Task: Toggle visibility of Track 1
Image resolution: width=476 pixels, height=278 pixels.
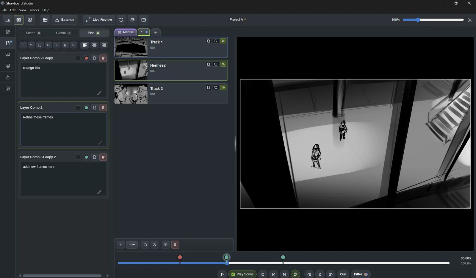Action: tap(223, 41)
